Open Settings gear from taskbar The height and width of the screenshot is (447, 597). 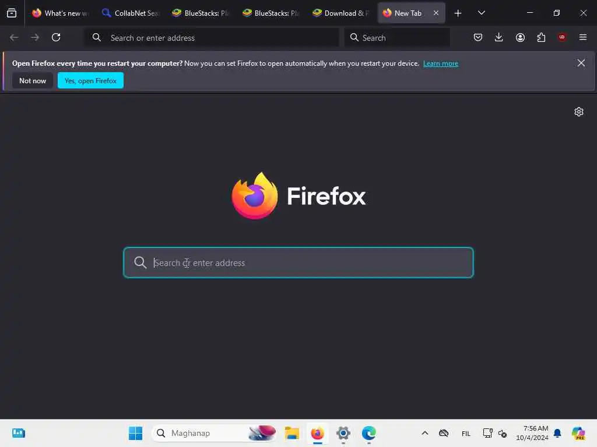pyautogui.click(x=343, y=433)
